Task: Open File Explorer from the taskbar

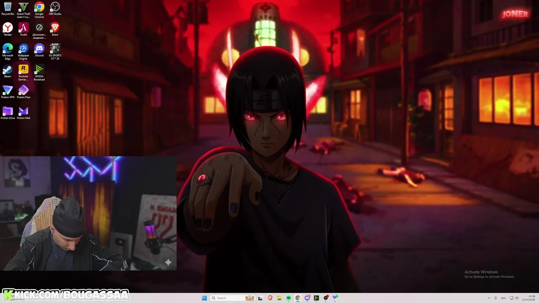Action: 279,298
